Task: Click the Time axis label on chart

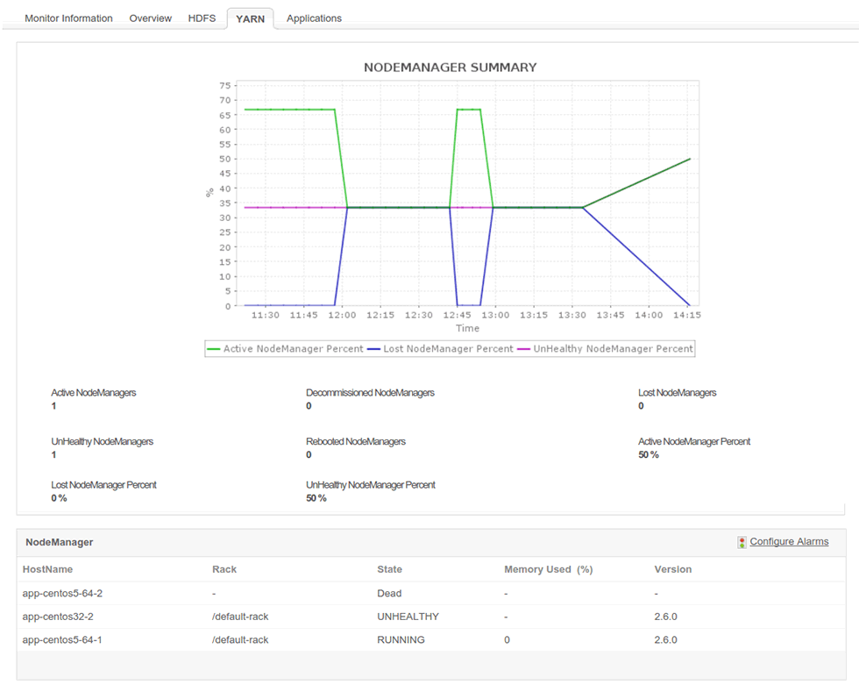Action: pos(467,328)
